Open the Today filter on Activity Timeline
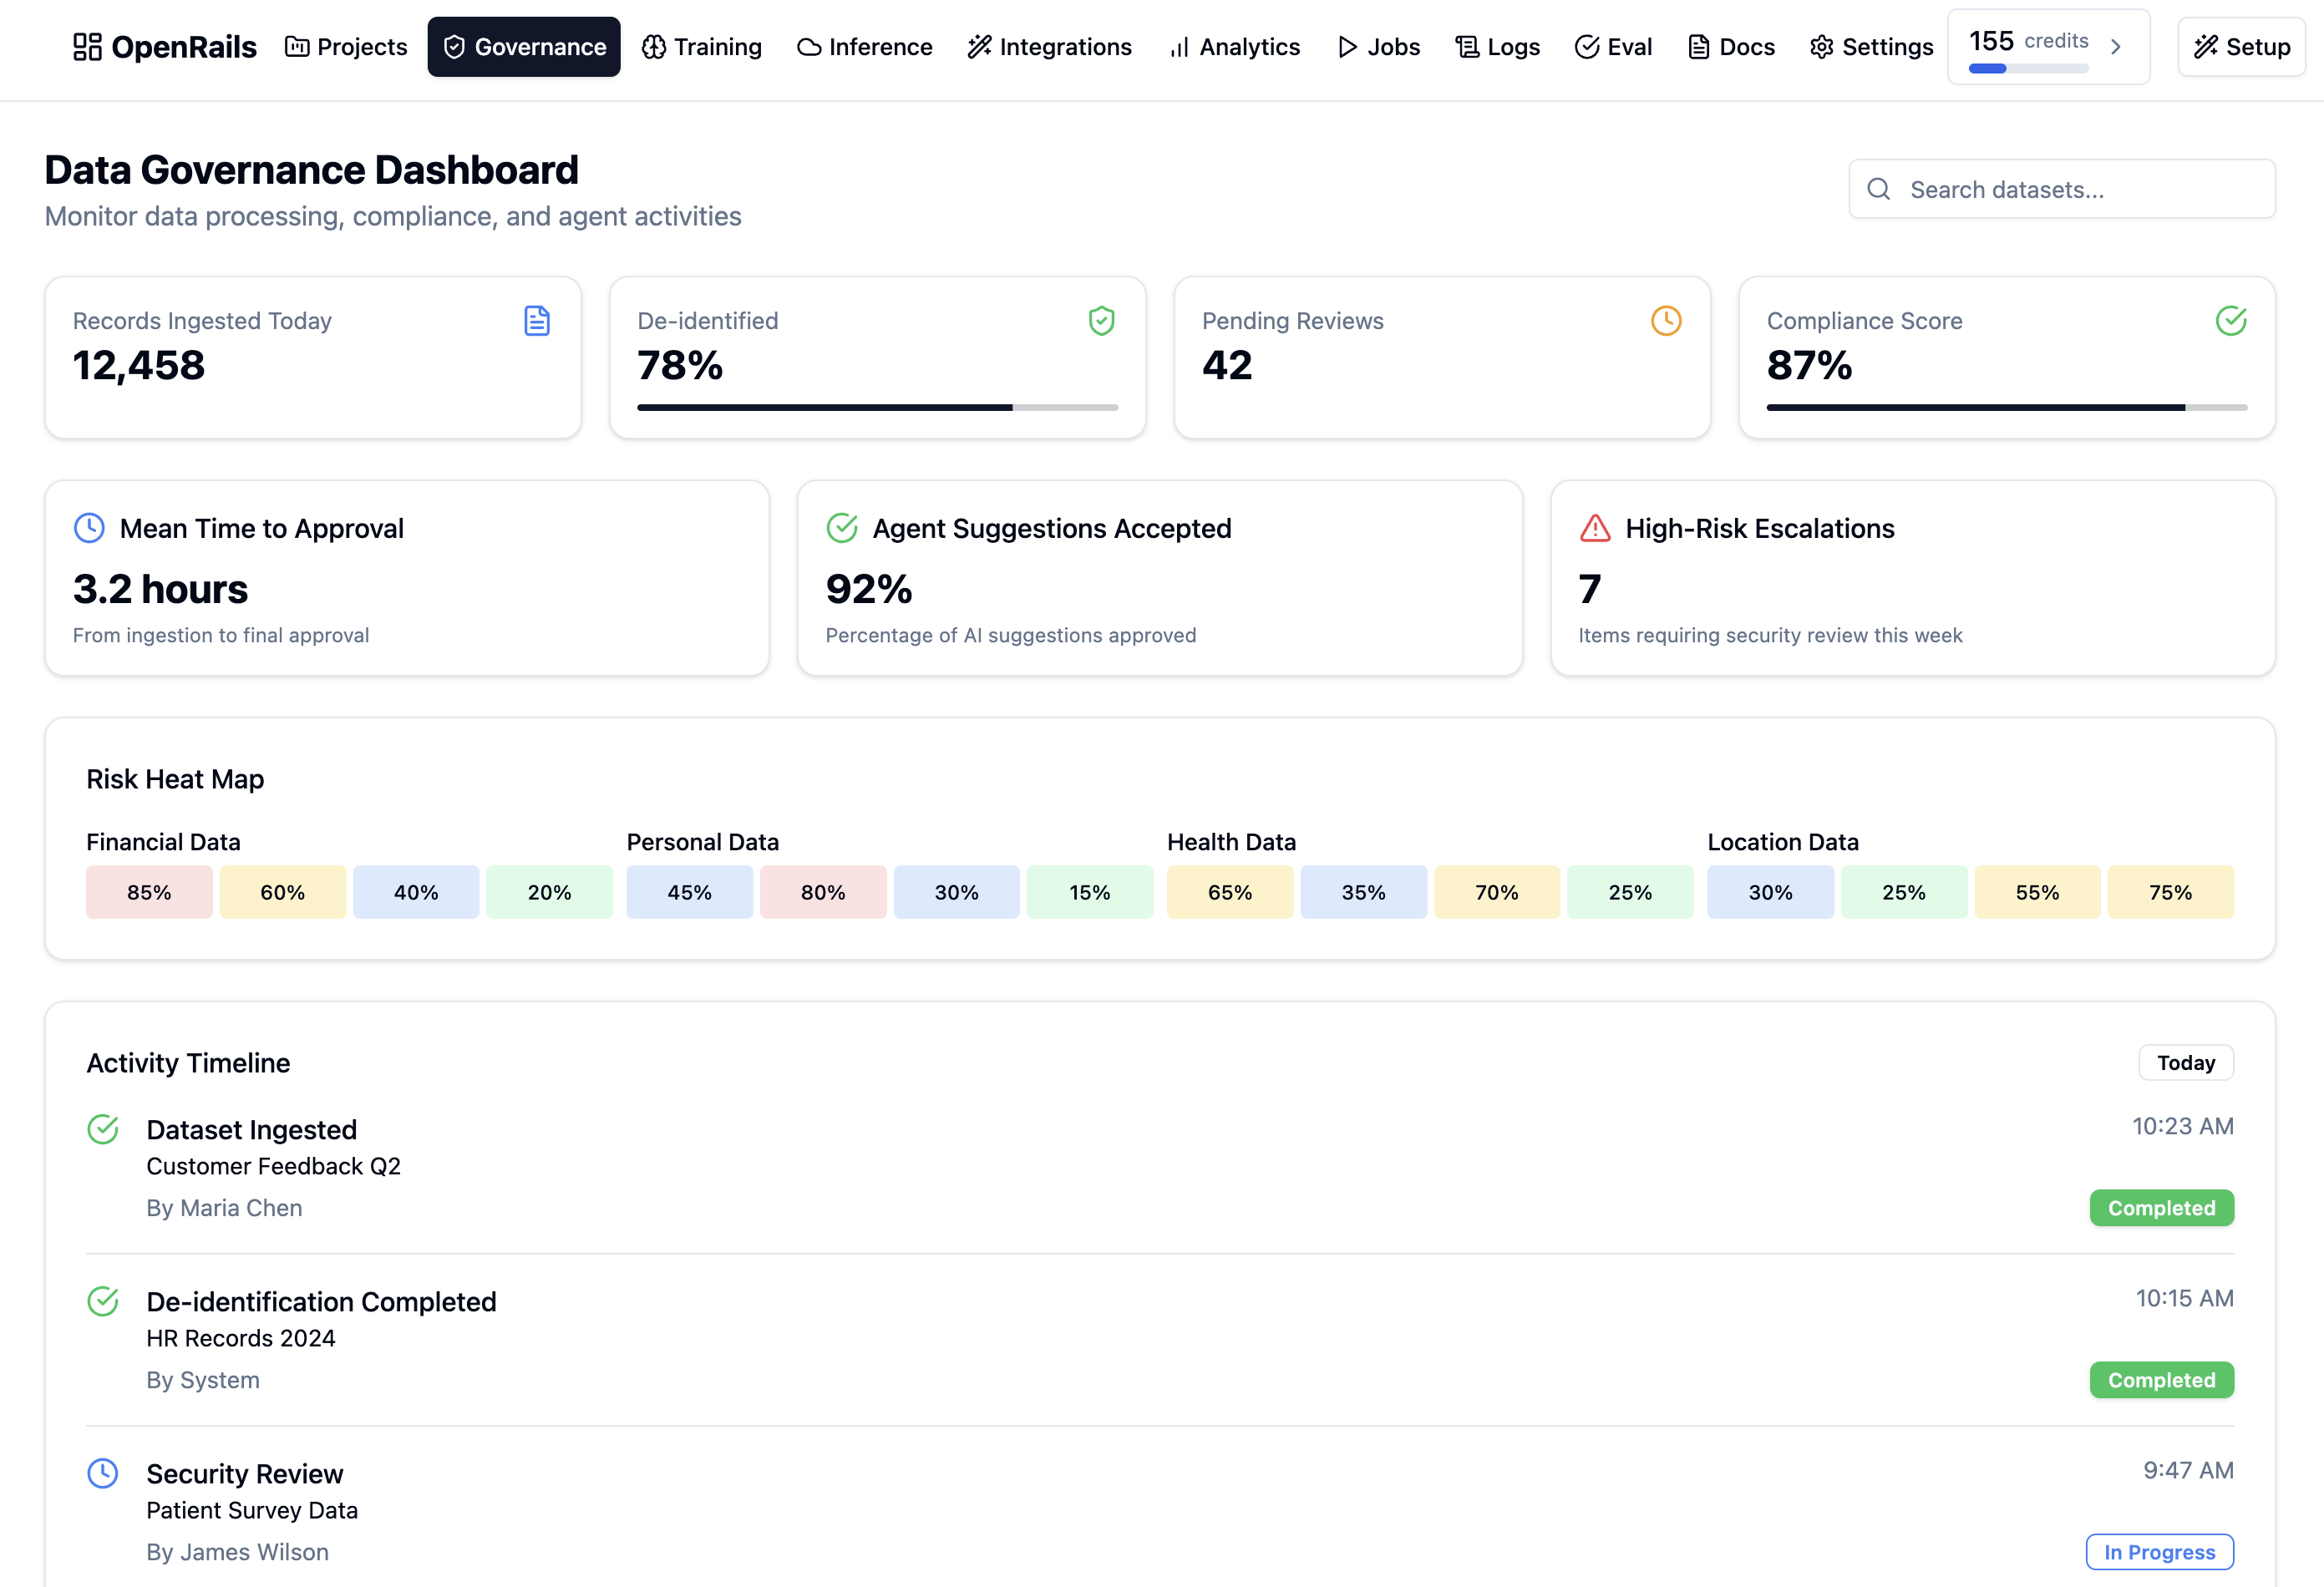The image size is (2324, 1587). [x=2186, y=1062]
